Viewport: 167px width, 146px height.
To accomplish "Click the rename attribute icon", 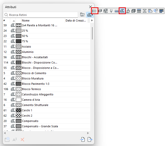I will [15, 139].
